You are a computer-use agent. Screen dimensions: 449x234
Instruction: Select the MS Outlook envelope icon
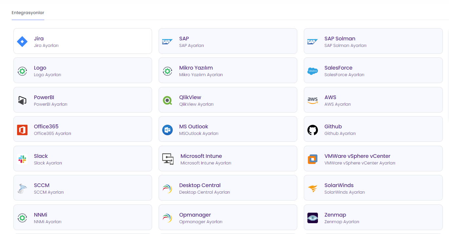tap(167, 130)
